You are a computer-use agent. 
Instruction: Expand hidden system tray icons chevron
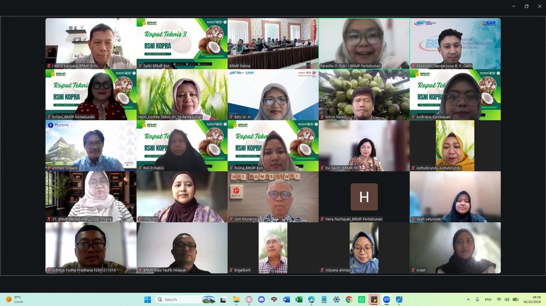tap(468, 300)
